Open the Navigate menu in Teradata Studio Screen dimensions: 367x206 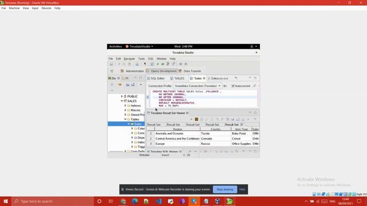[x=129, y=58]
